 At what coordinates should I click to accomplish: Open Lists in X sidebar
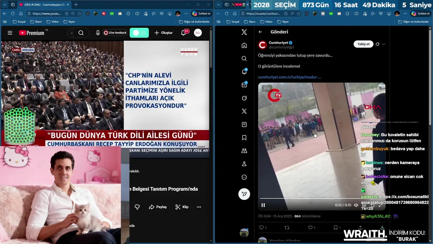(x=244, y=125)
